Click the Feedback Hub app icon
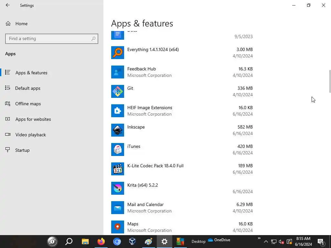Screen dimensions: 331x248 click(118, 72)
